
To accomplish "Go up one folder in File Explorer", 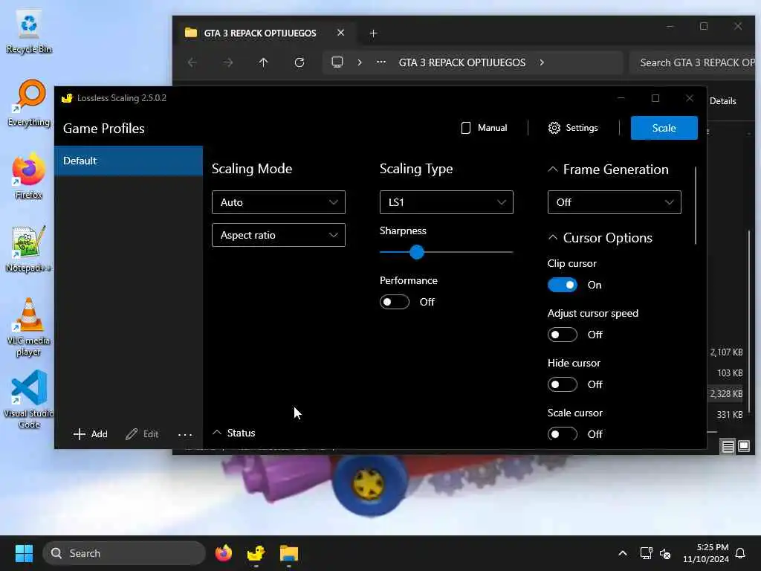I will [264, 62].
